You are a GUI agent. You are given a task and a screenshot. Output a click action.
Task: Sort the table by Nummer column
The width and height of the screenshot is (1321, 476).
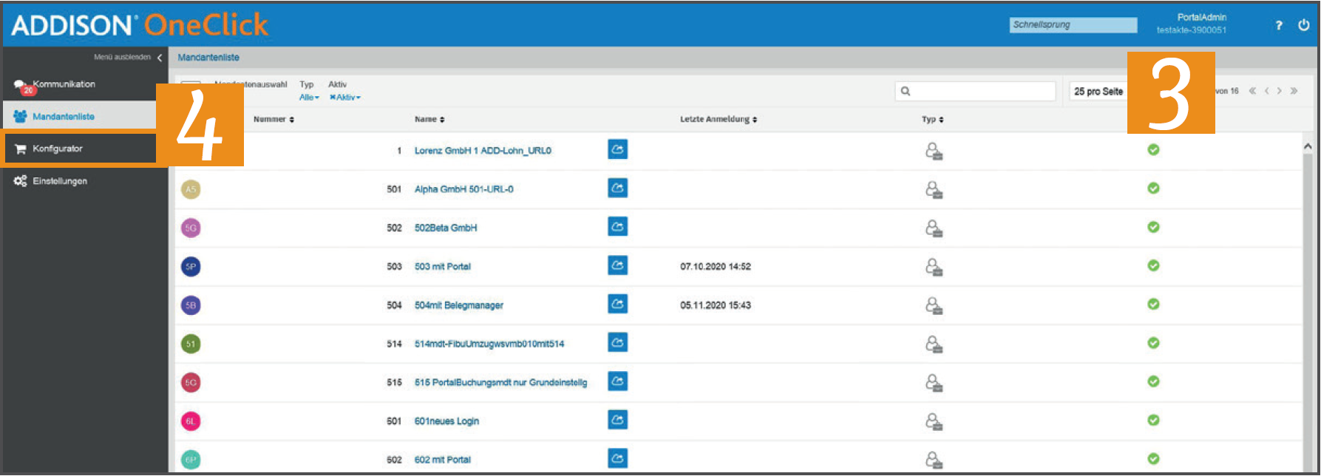[x=274, y=119]
